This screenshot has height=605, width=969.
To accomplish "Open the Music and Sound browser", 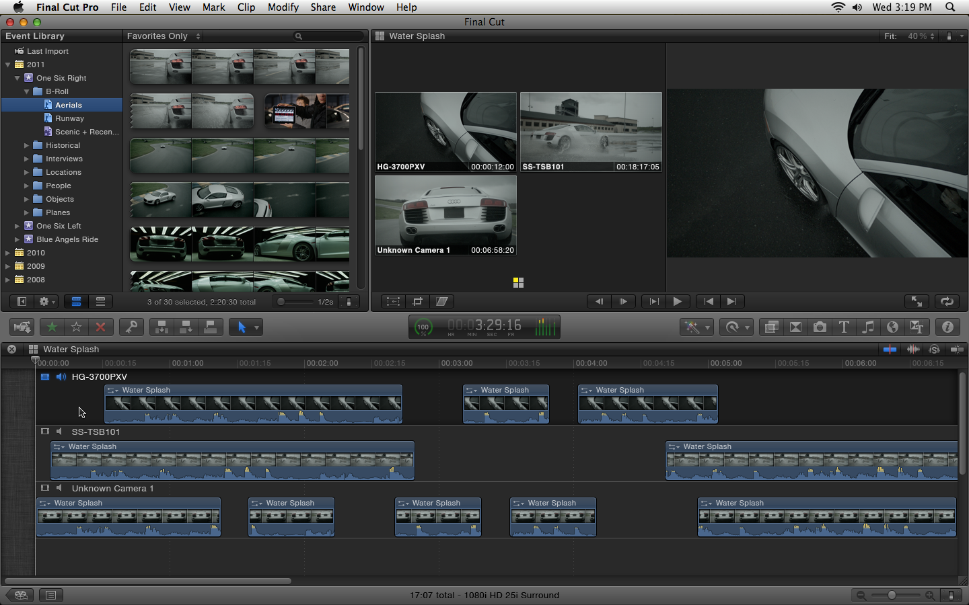I will coord(868,327).
